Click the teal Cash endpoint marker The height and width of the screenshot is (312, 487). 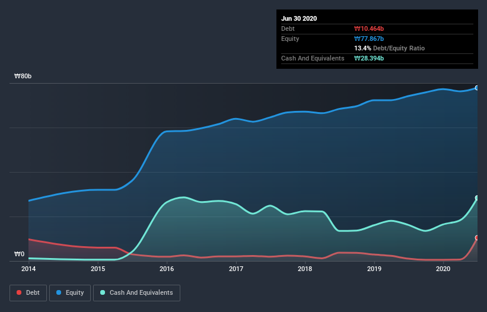[x=477, y=198]
